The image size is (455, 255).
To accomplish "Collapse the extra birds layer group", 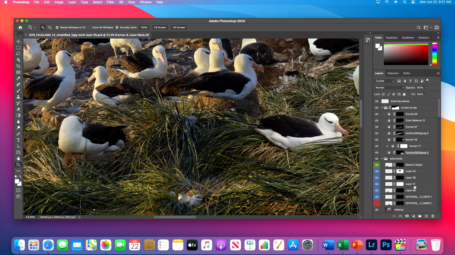I will point(382,159).
